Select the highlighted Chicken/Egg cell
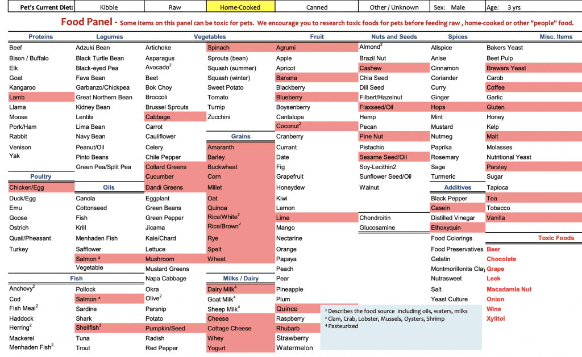Image resolution: width=582 pixels, height=357 pixels. point(41,187)
